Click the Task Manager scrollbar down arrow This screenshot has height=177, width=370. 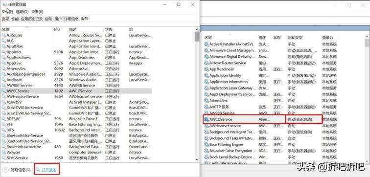[197, 159]
